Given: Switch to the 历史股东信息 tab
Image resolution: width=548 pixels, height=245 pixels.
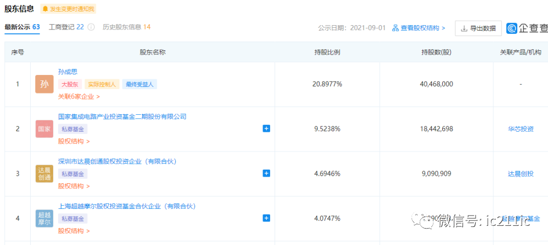Looking at the screenshot, I should point(127,27).
